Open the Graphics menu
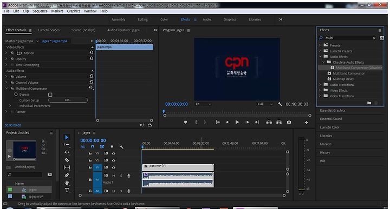Image resolution: width=390 pixels, height=209 pixels. pyautogui.click(x=73, y=11)
